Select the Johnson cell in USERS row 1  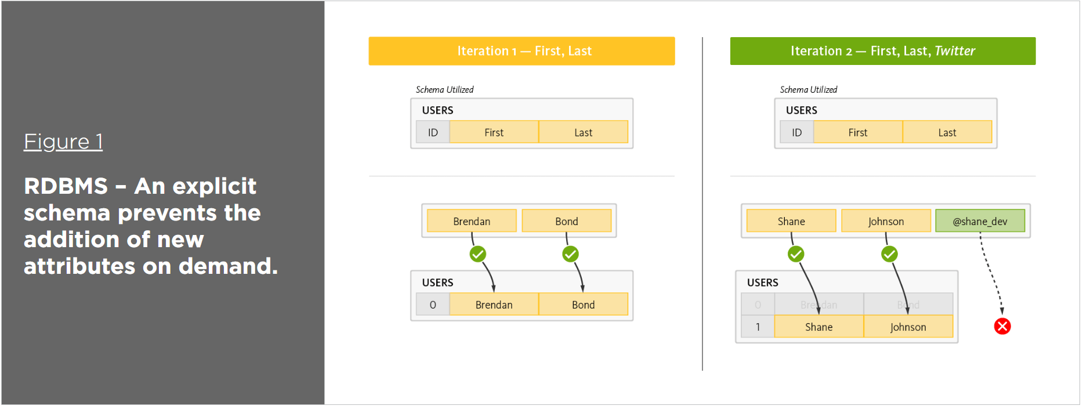(908, 327)
